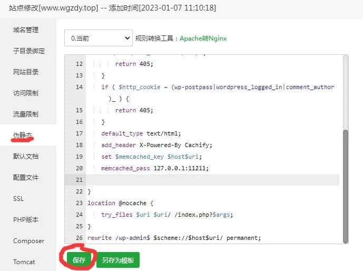Click 'comment_author' text on line 14
Screen dimensions: 363x271
pyautogui.click(x=310, y=87)
